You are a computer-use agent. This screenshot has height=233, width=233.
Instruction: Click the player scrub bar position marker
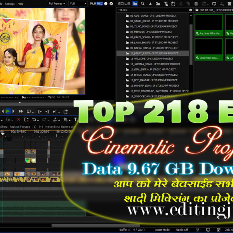coord(20,103)
